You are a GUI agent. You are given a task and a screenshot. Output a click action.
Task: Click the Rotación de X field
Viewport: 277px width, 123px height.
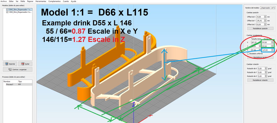pos(261,68)
